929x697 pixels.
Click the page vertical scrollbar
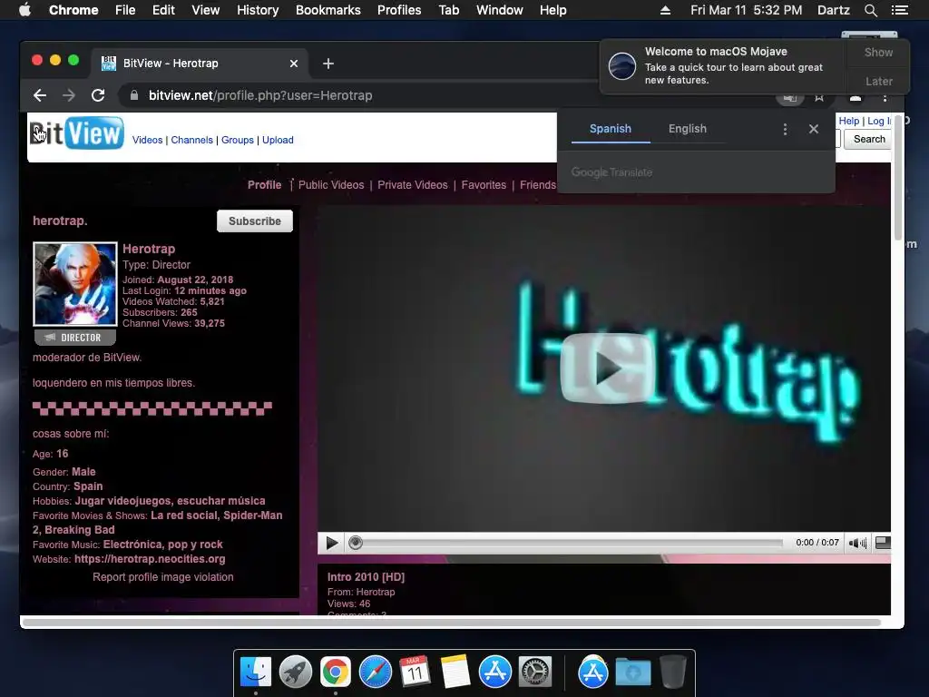coord(897,178)
